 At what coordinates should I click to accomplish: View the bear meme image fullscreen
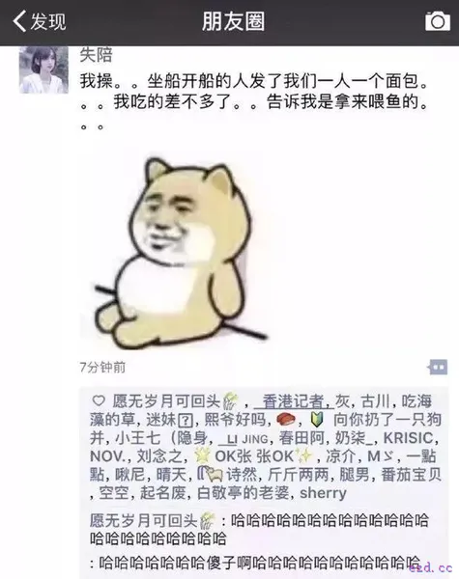173,251
